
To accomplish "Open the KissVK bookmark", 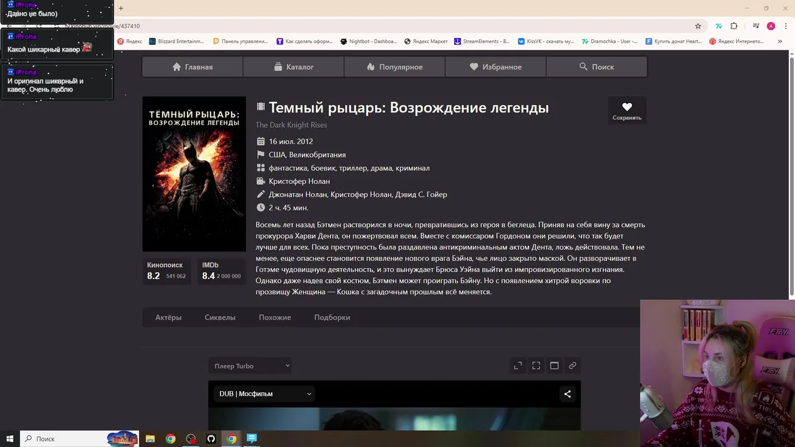I will tap(547, 42).
